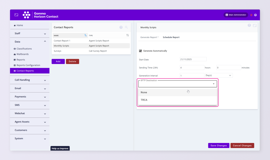Image resolution: width=270 pixels, height=160 pixels.
Task: Uncheck the Generate Automatically checkbox
Action: coord(140,51)
